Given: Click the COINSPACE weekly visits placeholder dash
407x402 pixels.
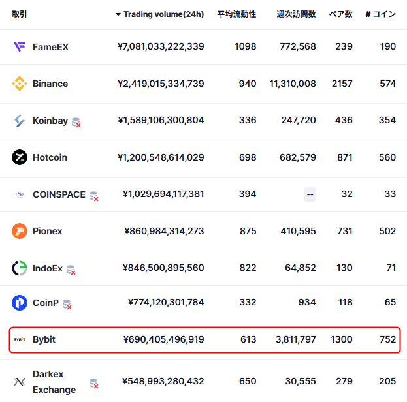Looking at the screenshot, I should click(x=310, y=194).
